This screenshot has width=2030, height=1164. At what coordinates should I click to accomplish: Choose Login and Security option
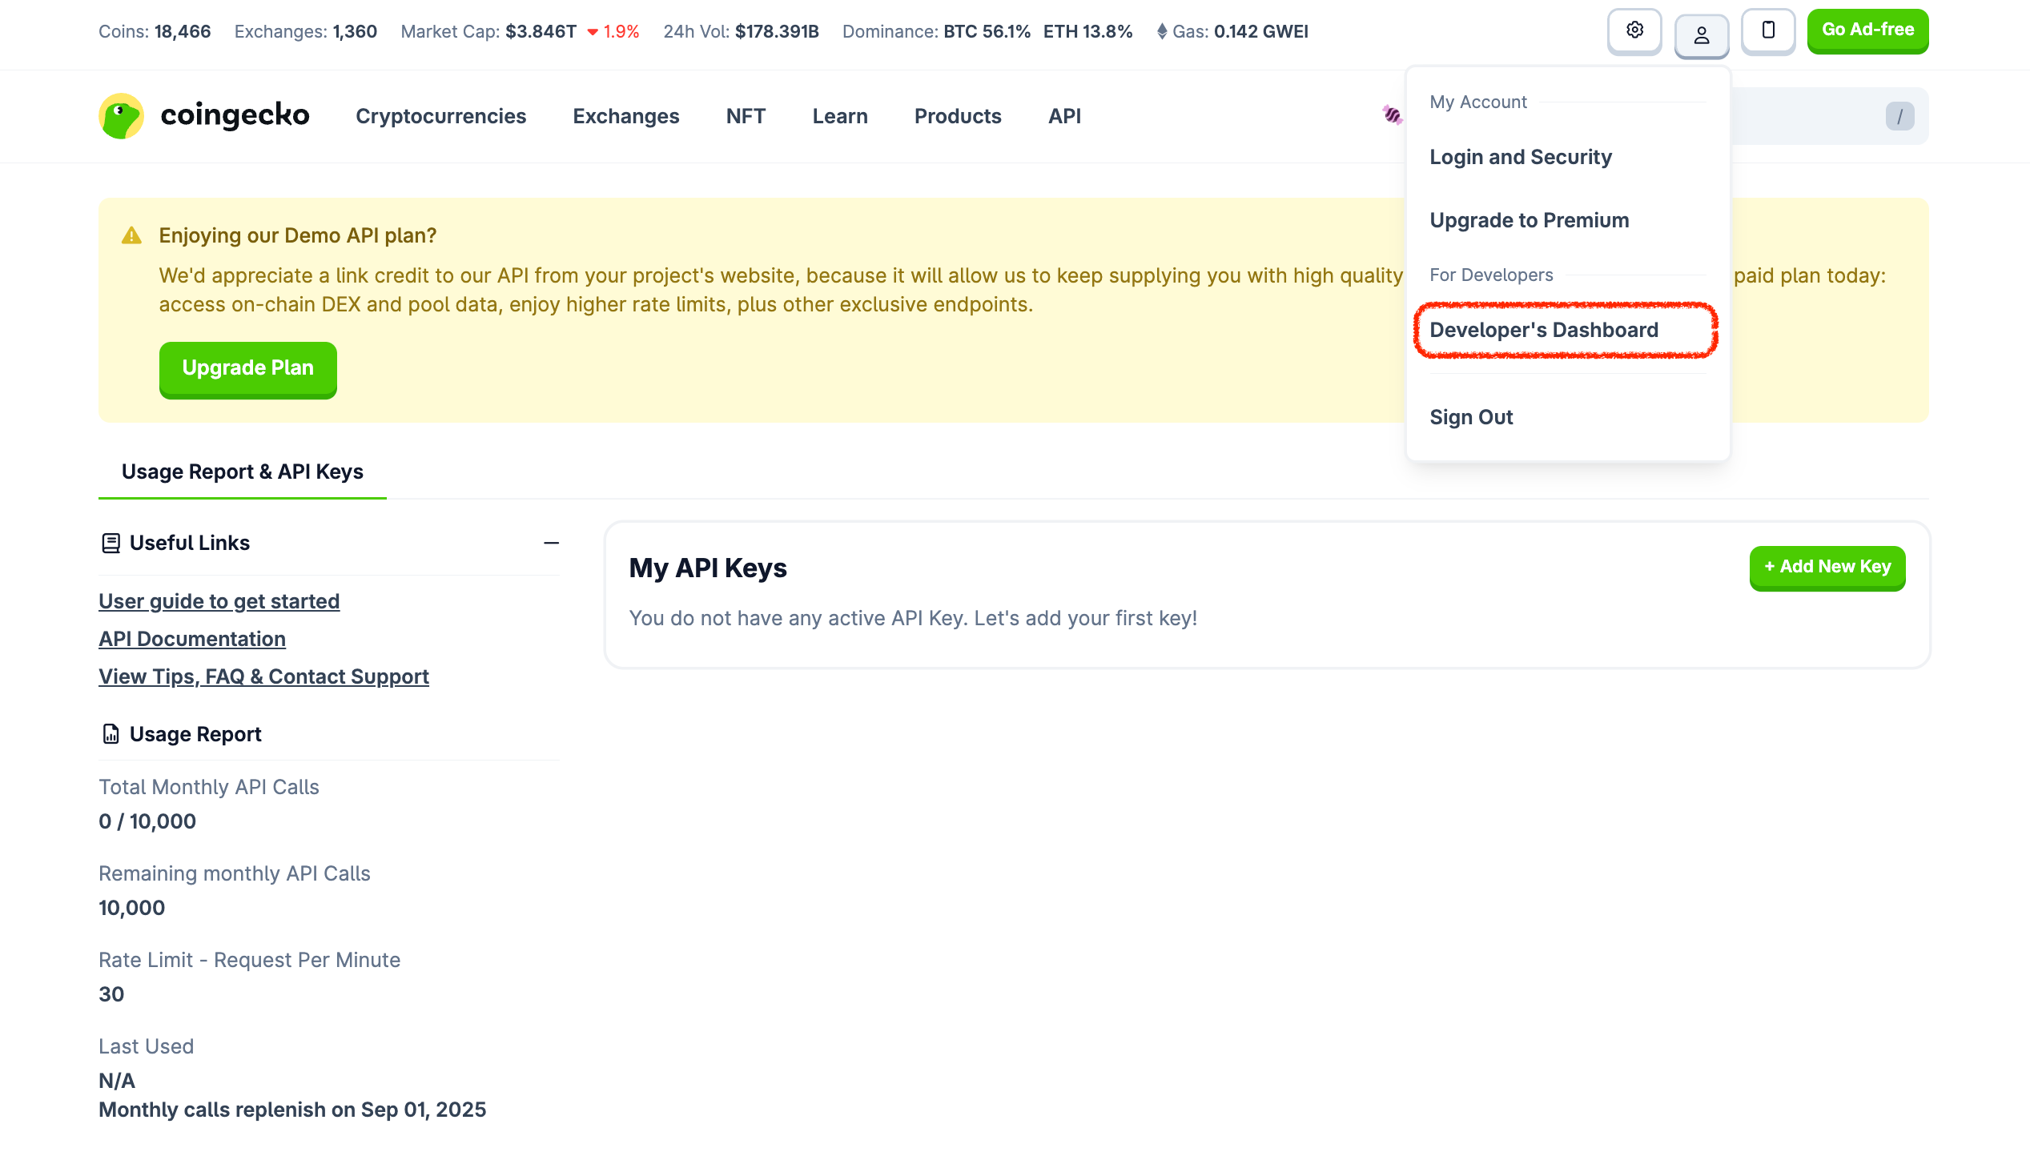1520,157
